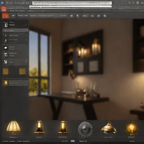Image resolution: width=144 pixels, height=144 pixels.
Task: Select the umbrella-shade table lamp thumbnail
Action: pyautogui.click(x=13, y=127)
